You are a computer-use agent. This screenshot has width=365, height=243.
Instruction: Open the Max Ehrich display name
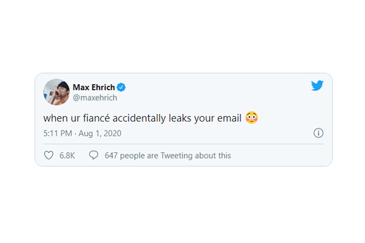click(94, 87)
